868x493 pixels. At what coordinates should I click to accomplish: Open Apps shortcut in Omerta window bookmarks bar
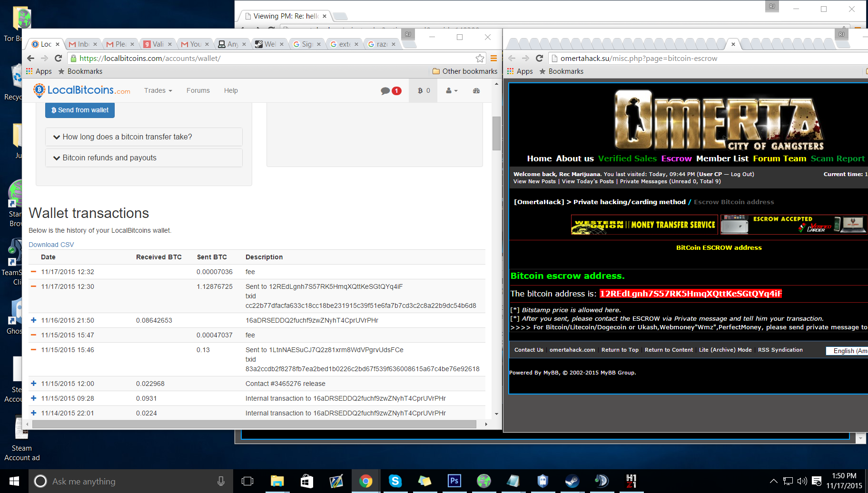point(520,71)
